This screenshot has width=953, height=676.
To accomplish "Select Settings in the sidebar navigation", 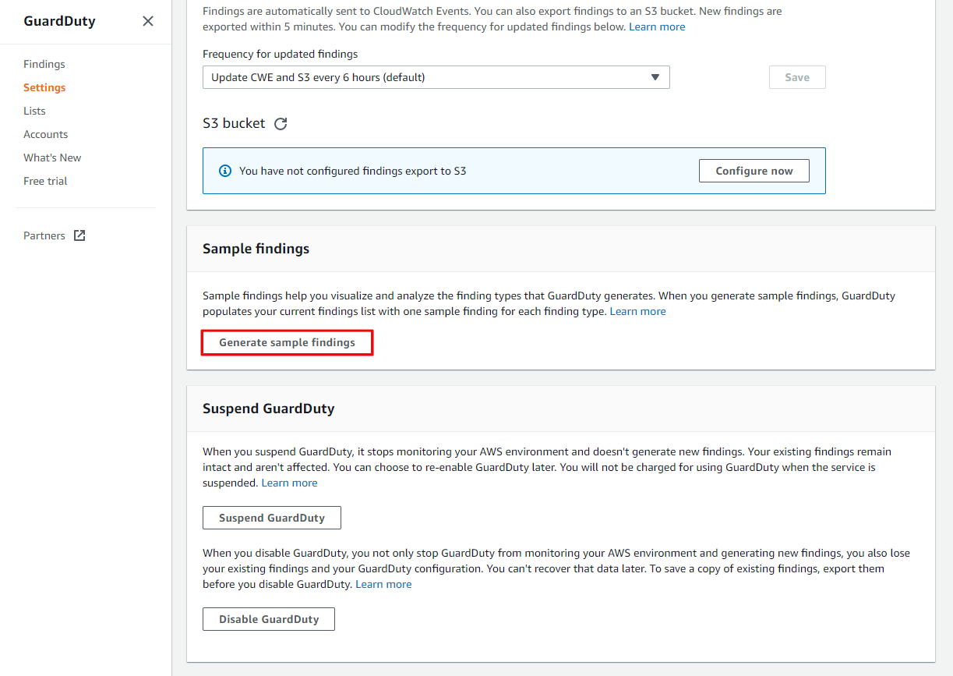I will (x=44, y=87).
